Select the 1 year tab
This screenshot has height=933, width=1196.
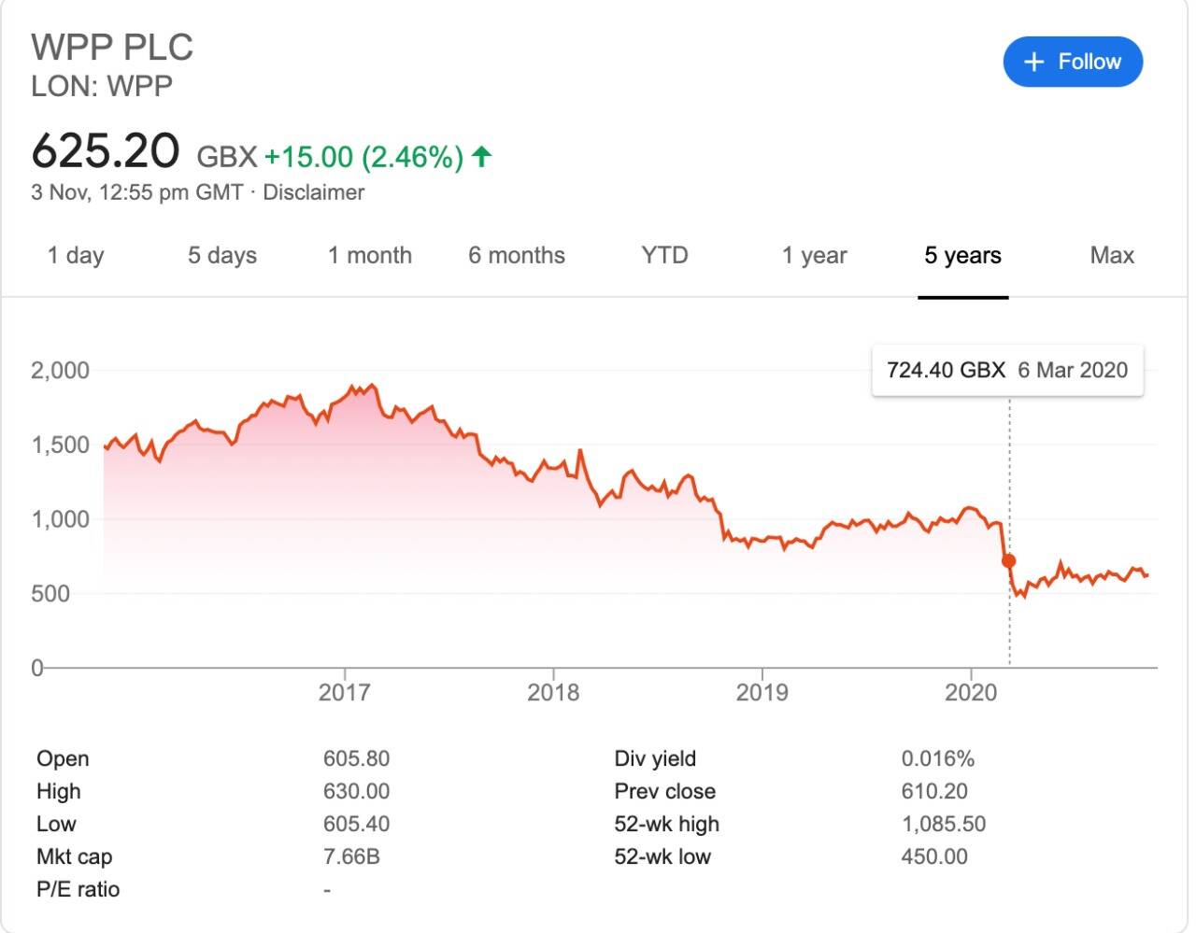[815, 255]
